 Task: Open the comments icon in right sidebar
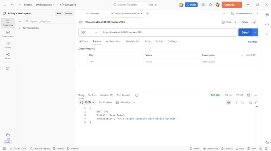pos(267,15)
